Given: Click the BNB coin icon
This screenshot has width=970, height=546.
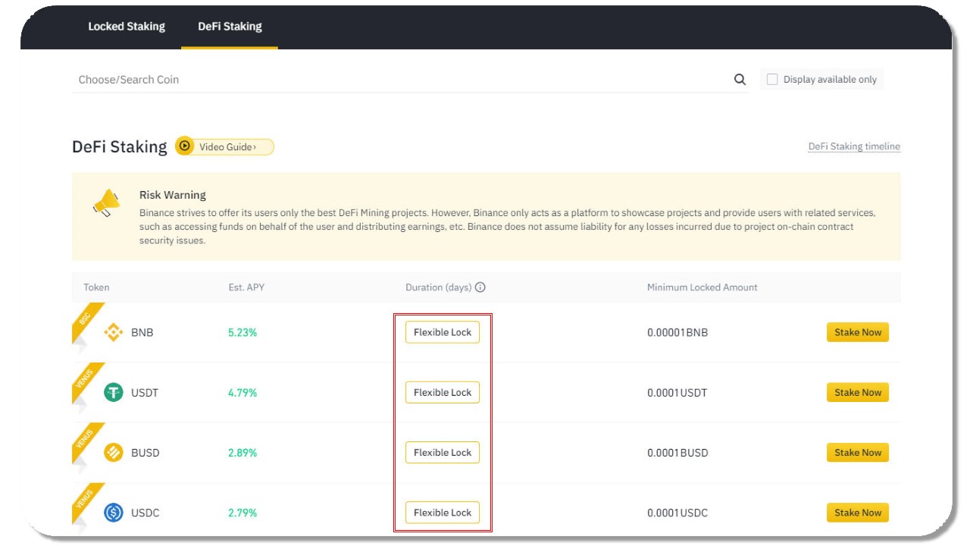Looking at the screenshot, I should [114, 332].
